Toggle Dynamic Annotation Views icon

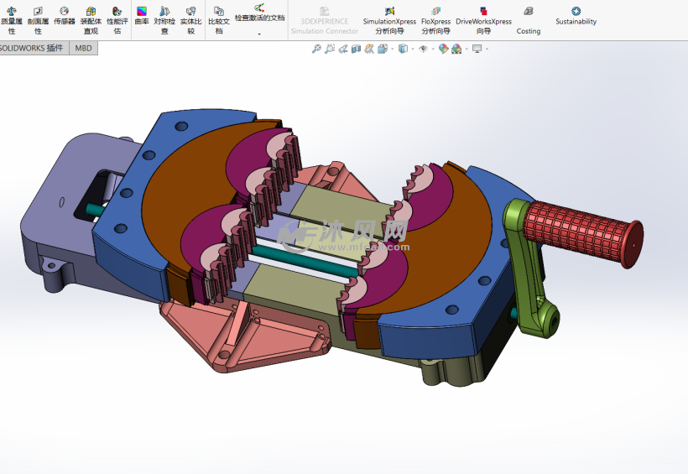click(x=369, y=49)
